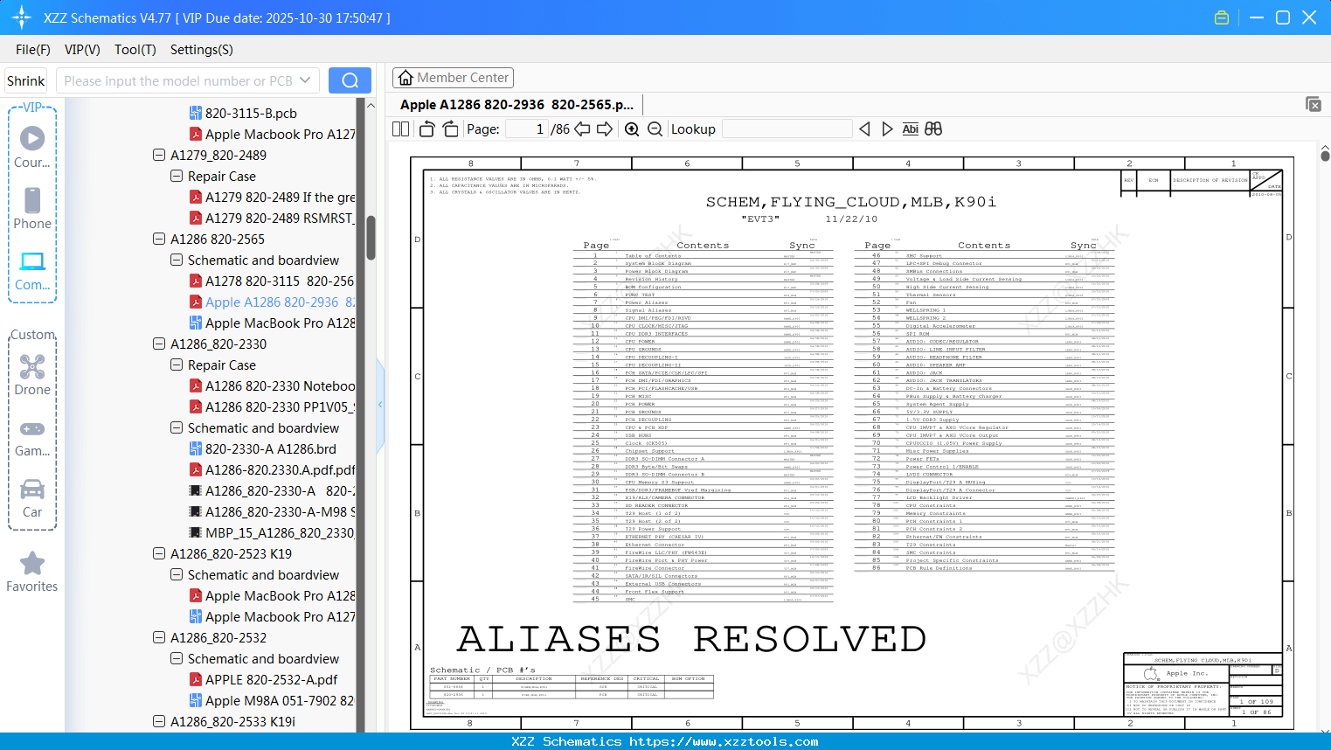Toggle the Abi match-case option
1331x750 pixels.
(x=910, y=128)
